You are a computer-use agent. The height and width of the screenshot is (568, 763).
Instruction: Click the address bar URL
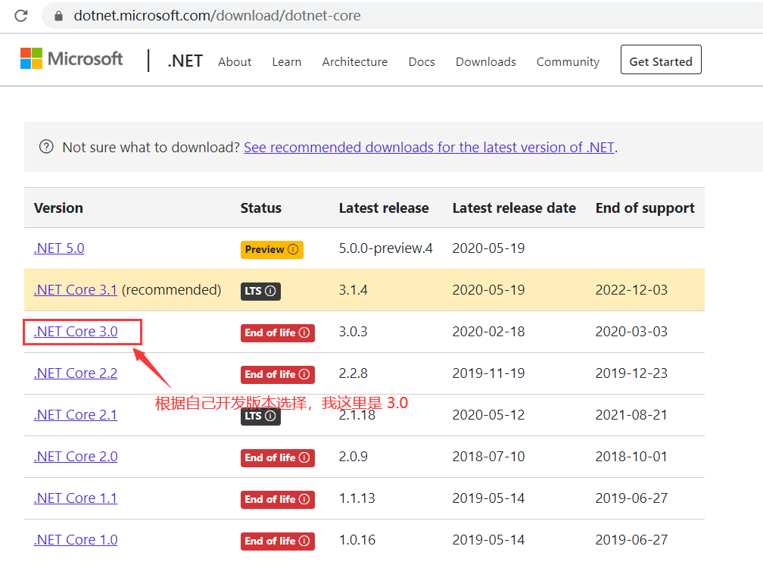point(217,16)
